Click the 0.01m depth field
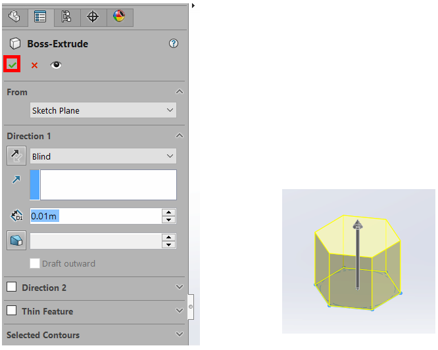Image resolution: width=438 pixels, height=350 pixels. tap(96, 216)
